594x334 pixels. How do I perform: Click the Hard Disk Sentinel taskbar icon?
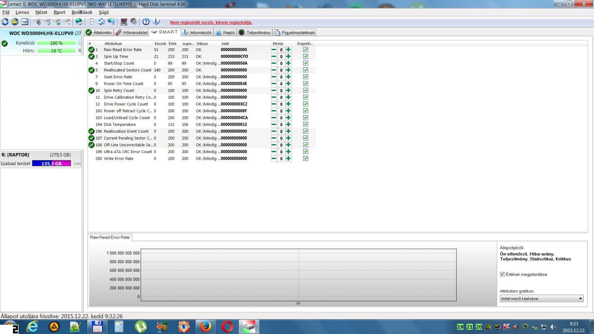(x=249, y=327)
